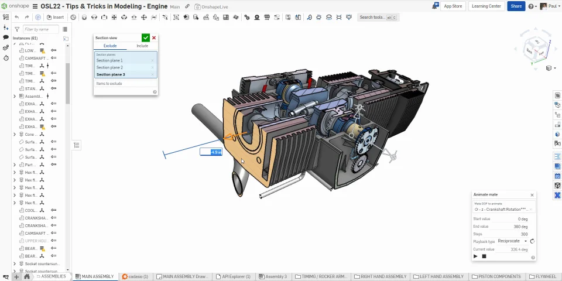Screen dimensions: 562x281
Task: Click the undo arrow in toolbar
Action: tap(17, 18)
